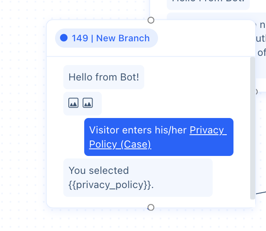Click the bottom connector circle of New Branch
This screenshot has width=266, height=231.
[x=151, y=207]
